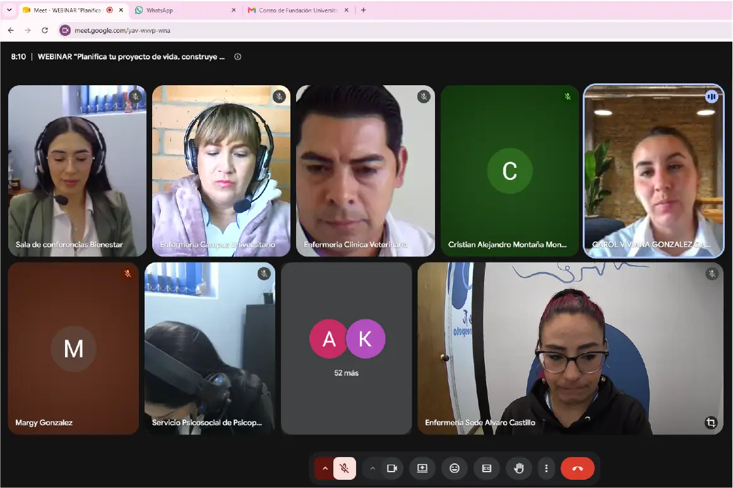Image resolution: width=733 pixels, height=488 pixels.
Task: Click the muted mic icon on Enfermería Campus tile
Action: (279, 97)
